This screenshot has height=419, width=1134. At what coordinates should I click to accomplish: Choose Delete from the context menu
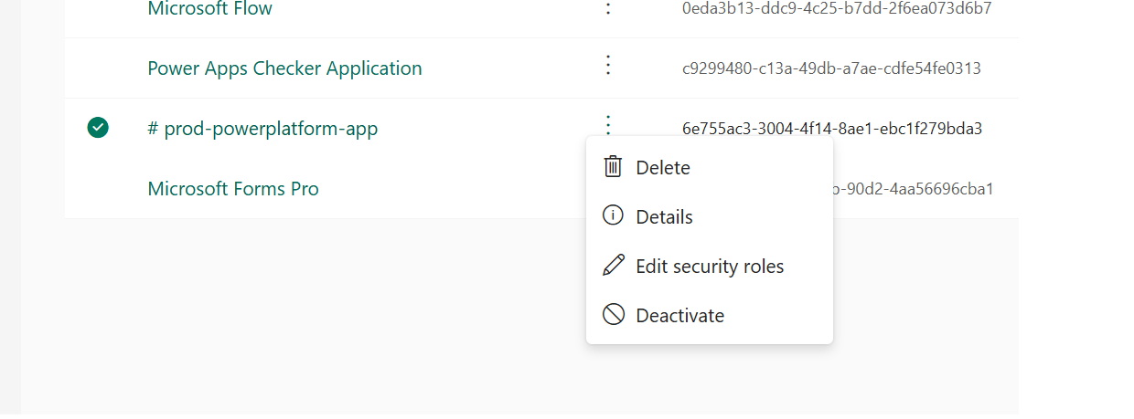click(710, 168)
